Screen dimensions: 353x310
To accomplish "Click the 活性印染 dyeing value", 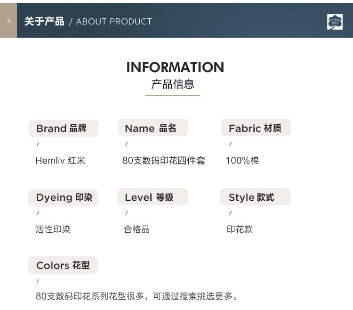I will coord(53,229).
